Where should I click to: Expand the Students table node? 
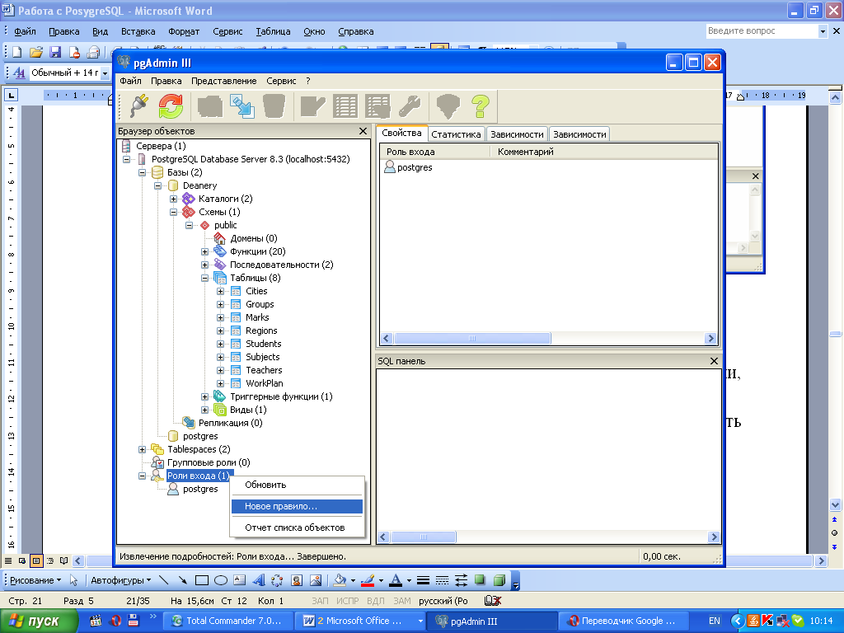220,344
